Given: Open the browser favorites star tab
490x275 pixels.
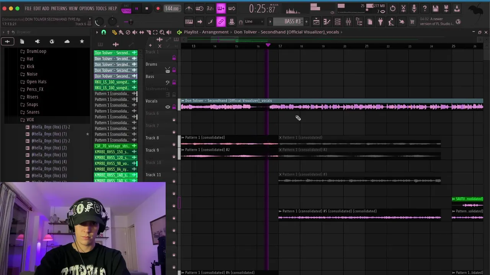Looking at the screenshot, I should click(82, 41).
